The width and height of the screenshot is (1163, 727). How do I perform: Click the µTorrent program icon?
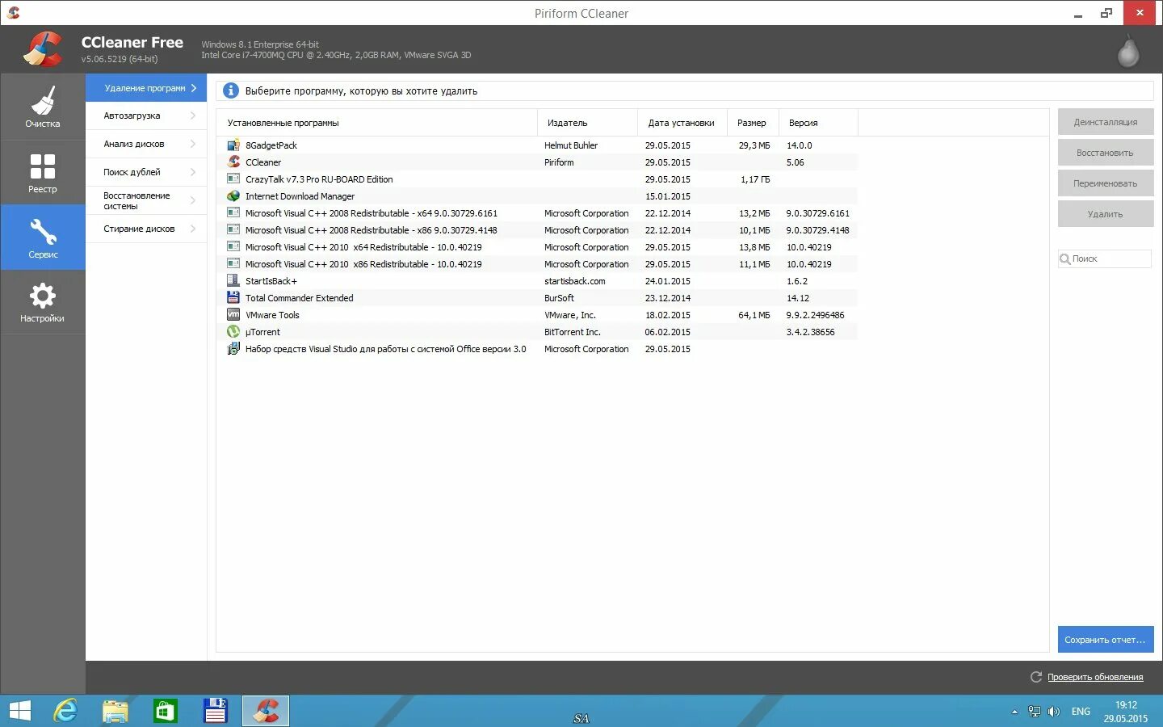click(x=233, y=332)
